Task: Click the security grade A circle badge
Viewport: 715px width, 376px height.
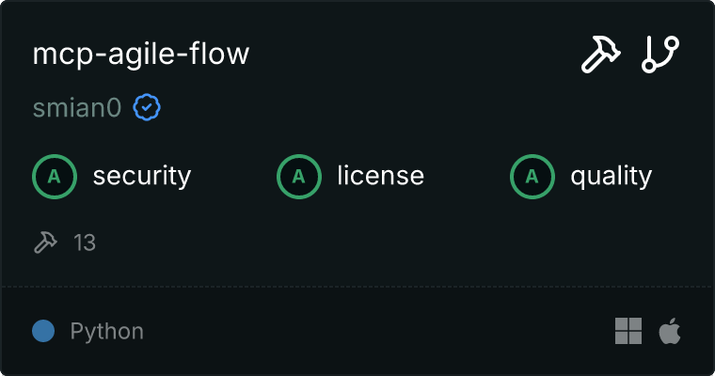Action: point(55,176)
